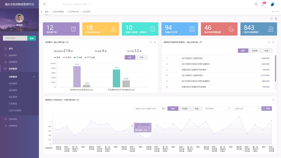Select 本年 in the 全院概况 period toggle
The height and width of the screenshot is (158, 281).
(x=141, y=57)
